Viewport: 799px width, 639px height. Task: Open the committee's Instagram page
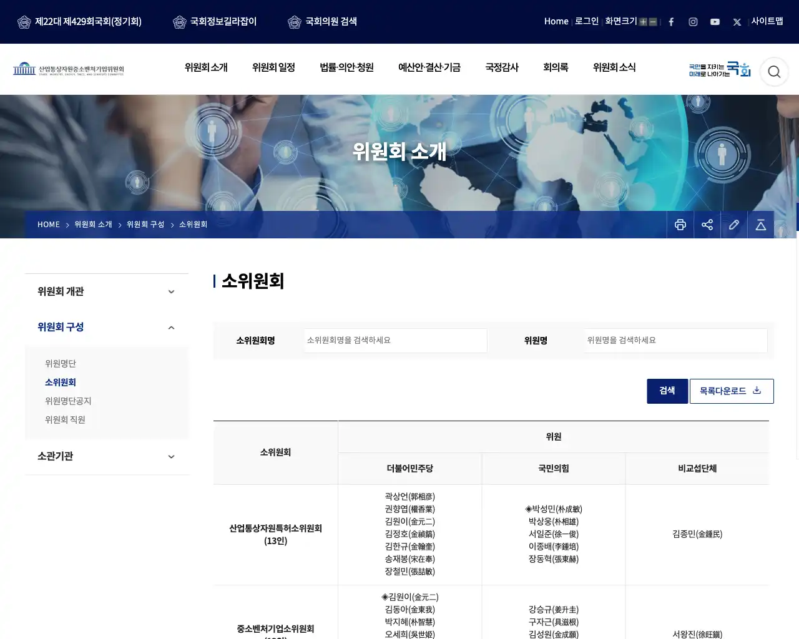693,22
